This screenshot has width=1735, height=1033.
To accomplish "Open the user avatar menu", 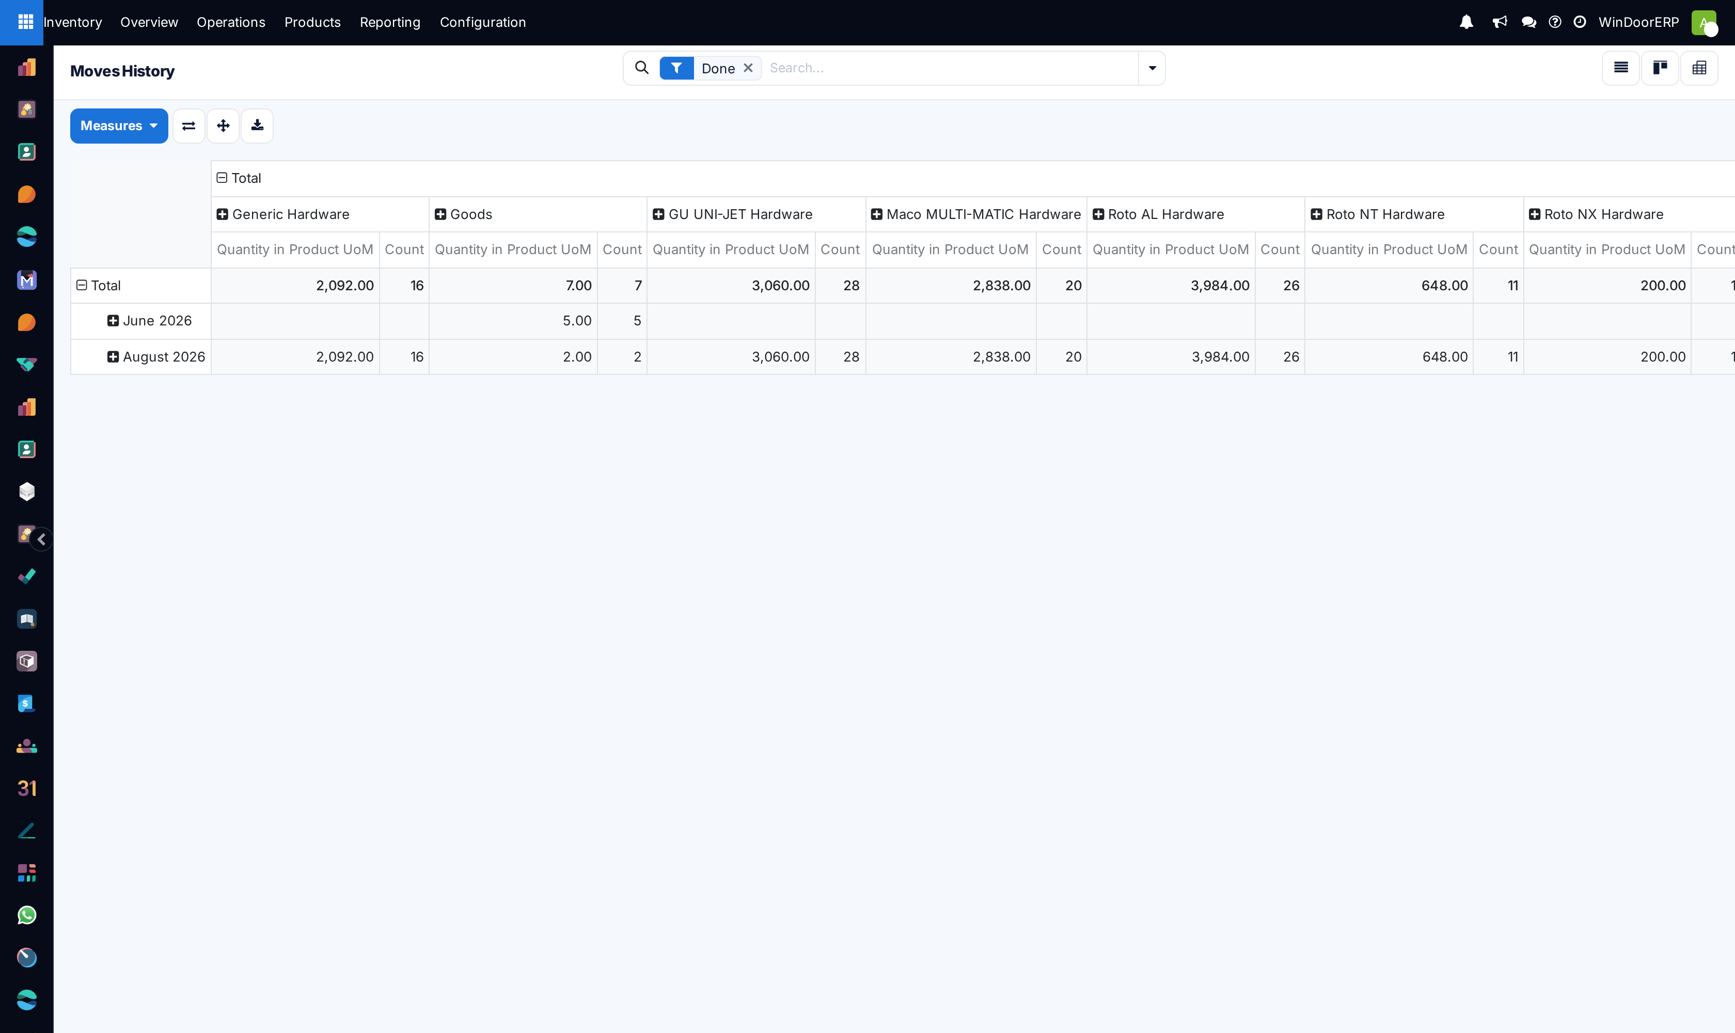I will [x=1704, y=22].
